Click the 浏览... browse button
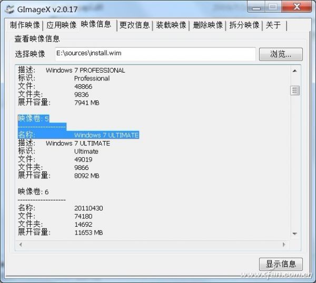Viewport: 316px width, 283px height. pos(281,54)
